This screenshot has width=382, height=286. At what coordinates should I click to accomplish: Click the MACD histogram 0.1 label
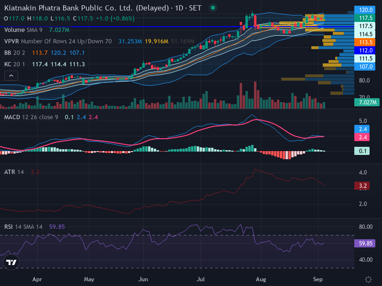(362, 151)
